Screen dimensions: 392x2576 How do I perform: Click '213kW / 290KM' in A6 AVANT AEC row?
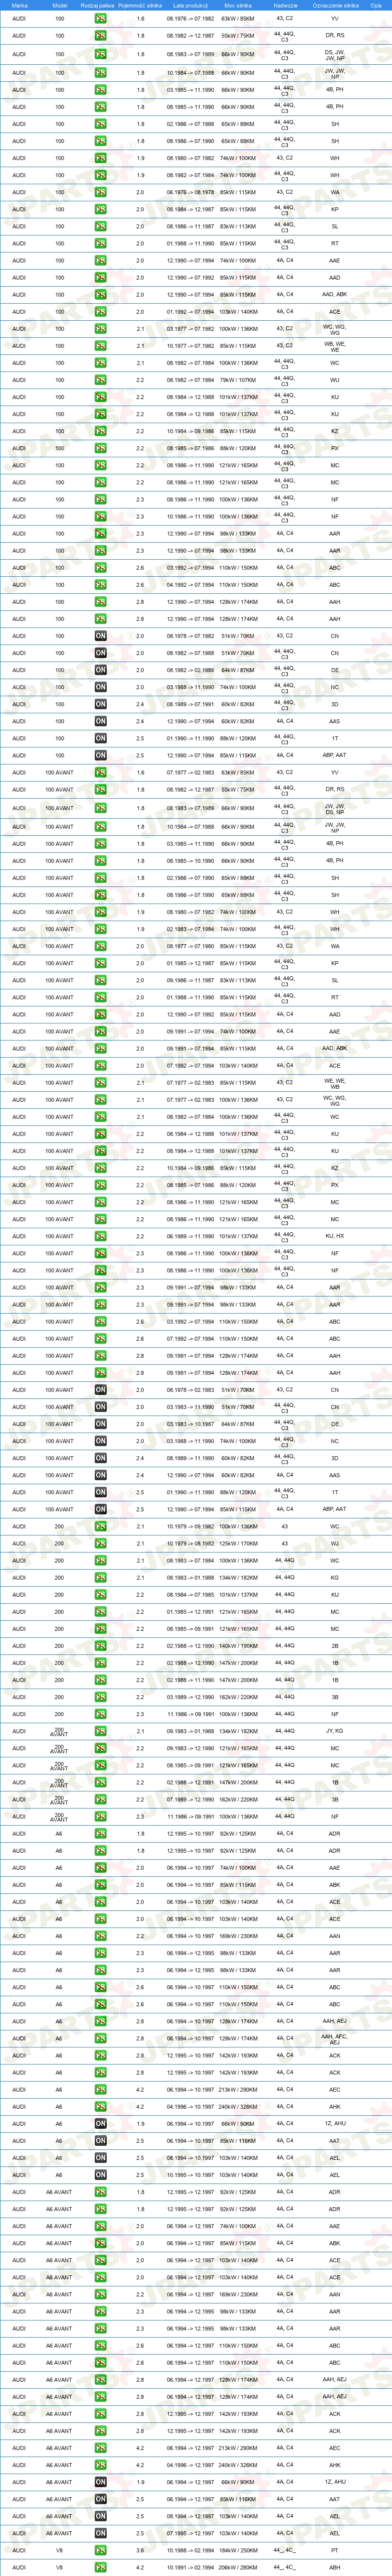click(x=239, y=2448)
